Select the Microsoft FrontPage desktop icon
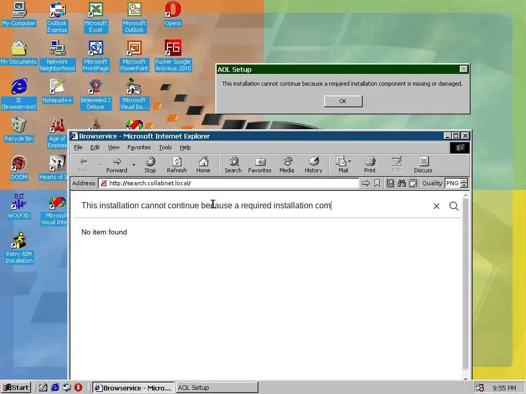 pos(96,55)
